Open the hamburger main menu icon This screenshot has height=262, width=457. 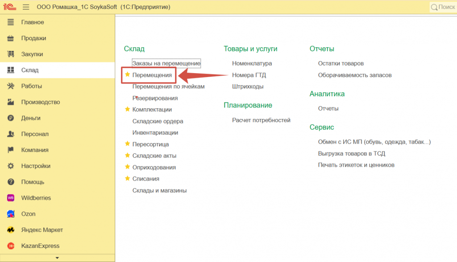[x=26, y=7]
